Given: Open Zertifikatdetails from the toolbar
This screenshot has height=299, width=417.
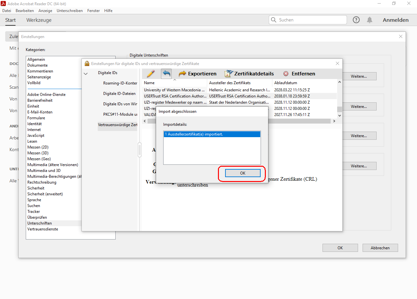Looking at the screenshot, I should (249, 74).
